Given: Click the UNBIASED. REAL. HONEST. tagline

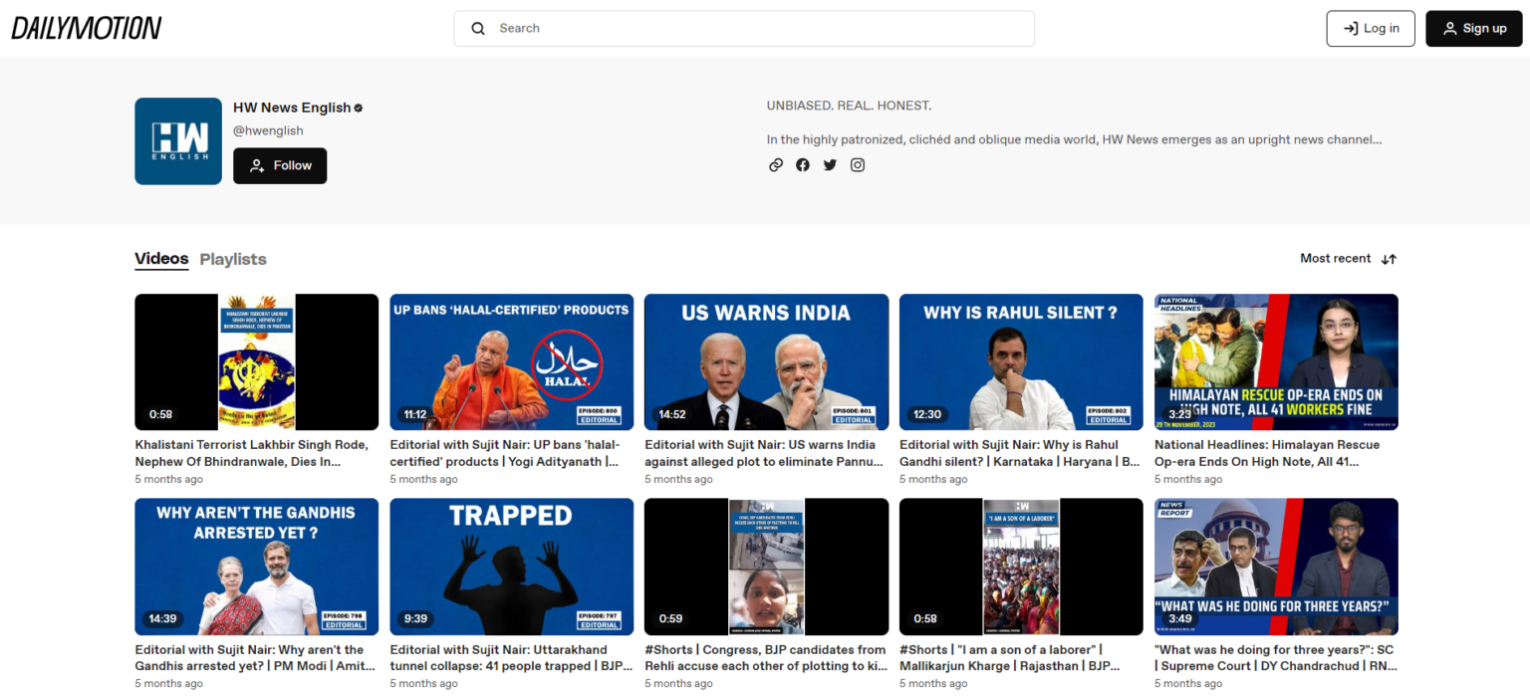Looking at the screenshot, I should 850,106.
